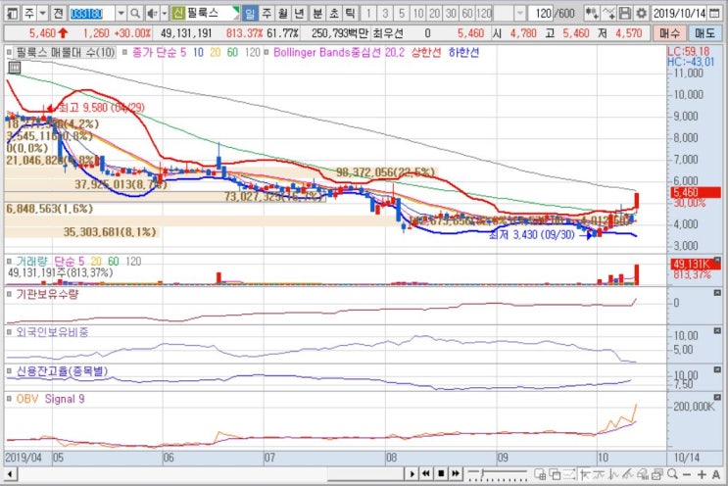The height and width of the screenshot is (486, 728).
Task: Open the stock code search magnifier
Action: [x=135, y=14]
